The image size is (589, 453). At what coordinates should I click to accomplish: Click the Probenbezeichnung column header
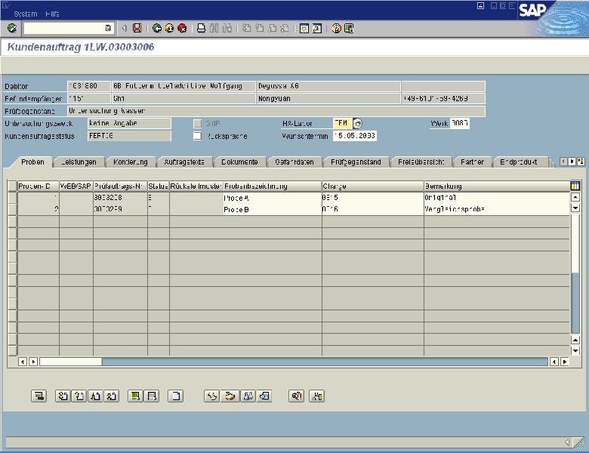(x=273, y=186)
